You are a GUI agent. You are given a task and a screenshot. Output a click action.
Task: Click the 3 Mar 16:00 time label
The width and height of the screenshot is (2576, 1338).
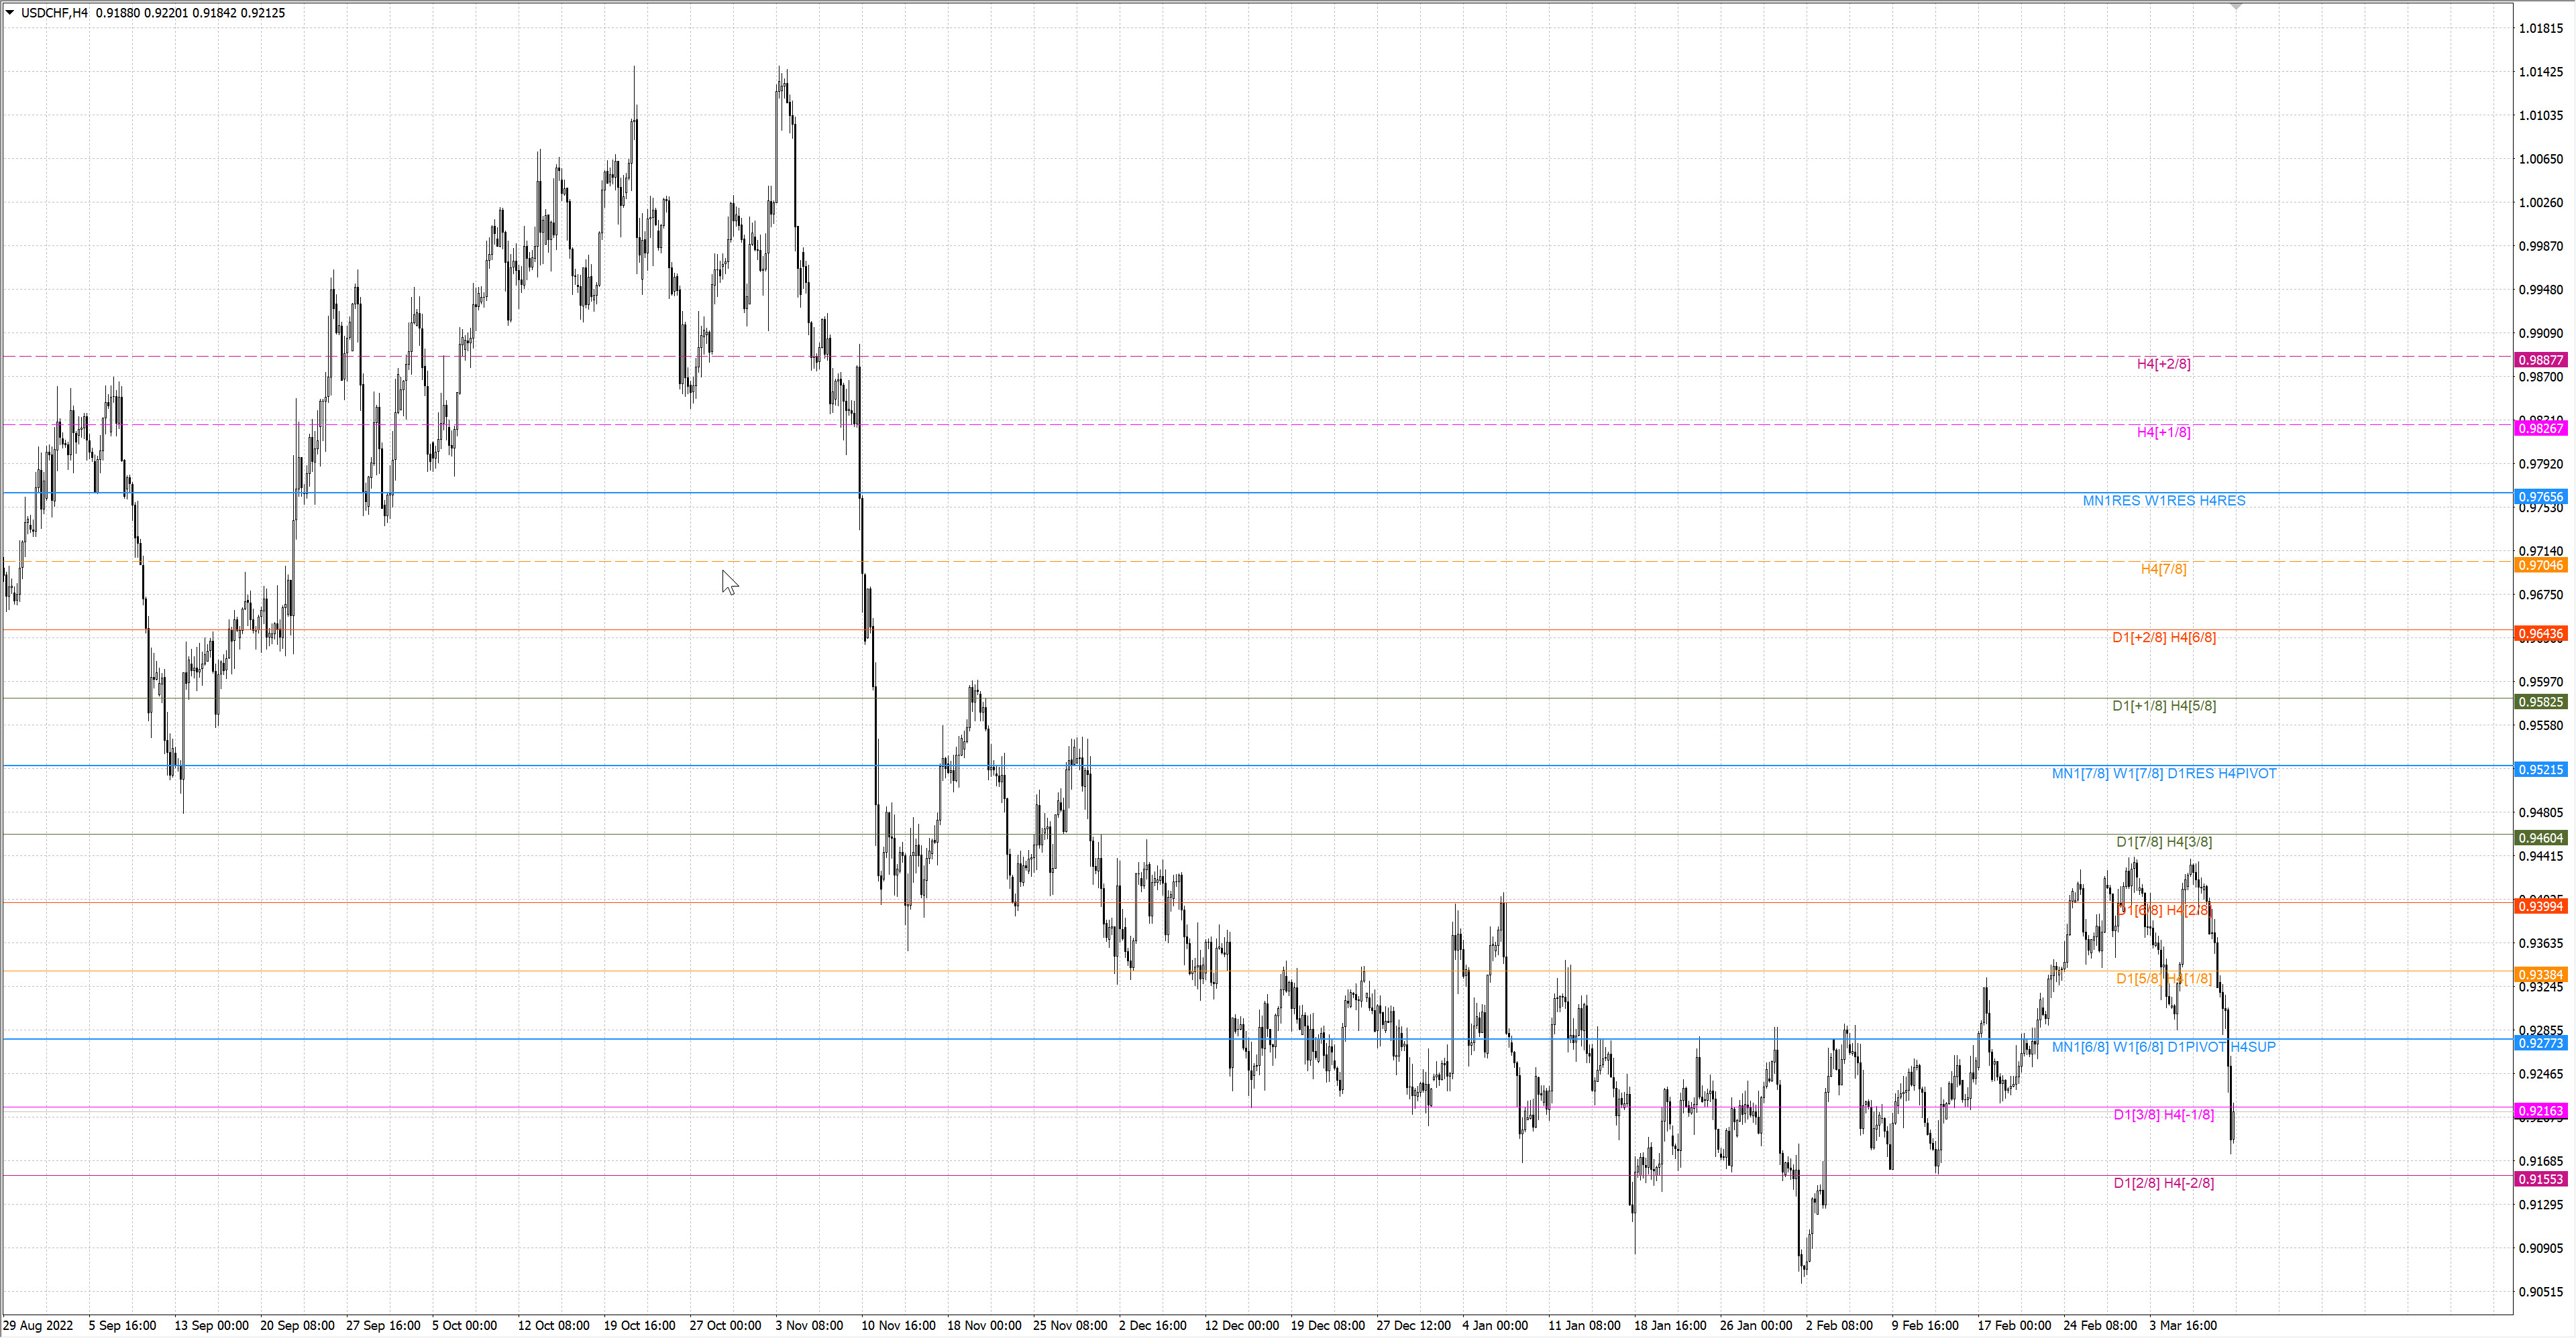click(x=2183, y=1326)
